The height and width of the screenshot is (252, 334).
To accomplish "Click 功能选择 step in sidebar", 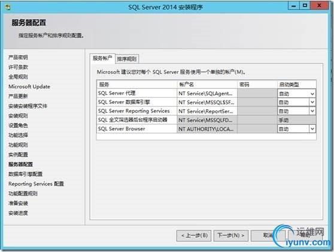I will (18, 135).
